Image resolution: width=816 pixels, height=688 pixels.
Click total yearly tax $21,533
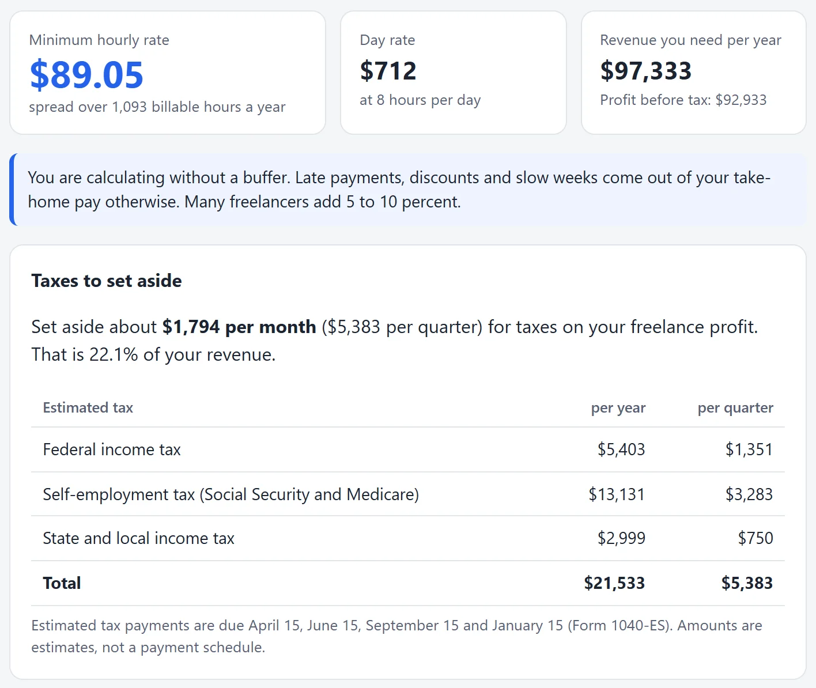(x=614, y=583)
